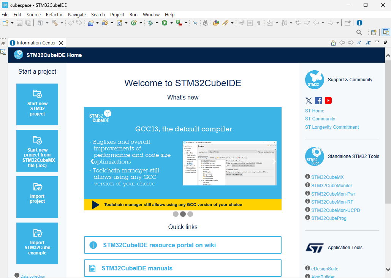
Task: Click the Debug bug icon
Action: point(150,23)
